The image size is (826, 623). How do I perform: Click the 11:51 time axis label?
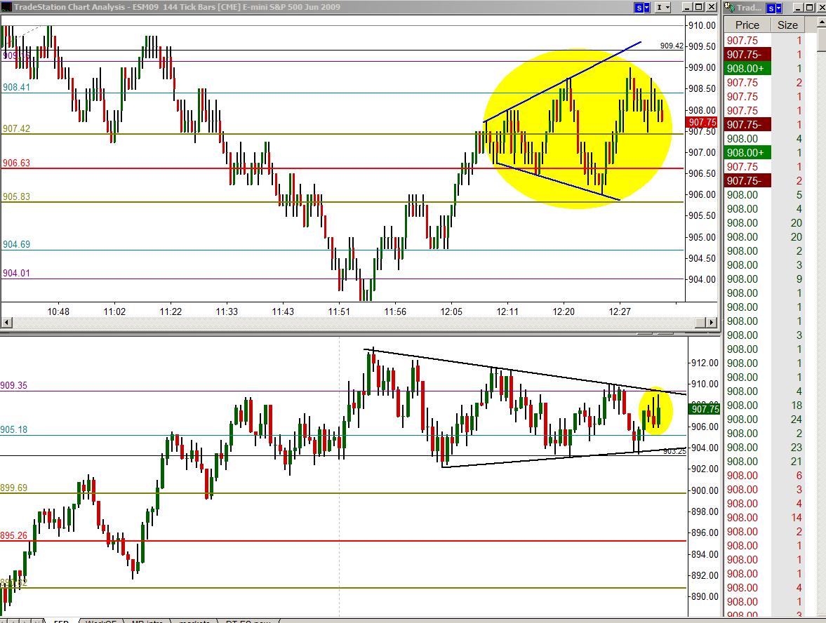pyautogui.click(x=339, y=311)
